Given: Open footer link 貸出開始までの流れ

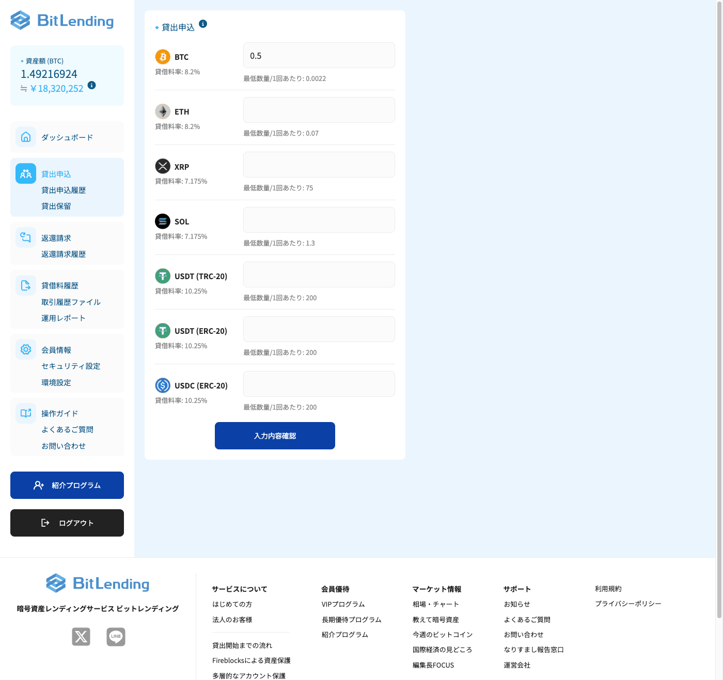Looking at the screenshot, I should click(x=242, y=645).
